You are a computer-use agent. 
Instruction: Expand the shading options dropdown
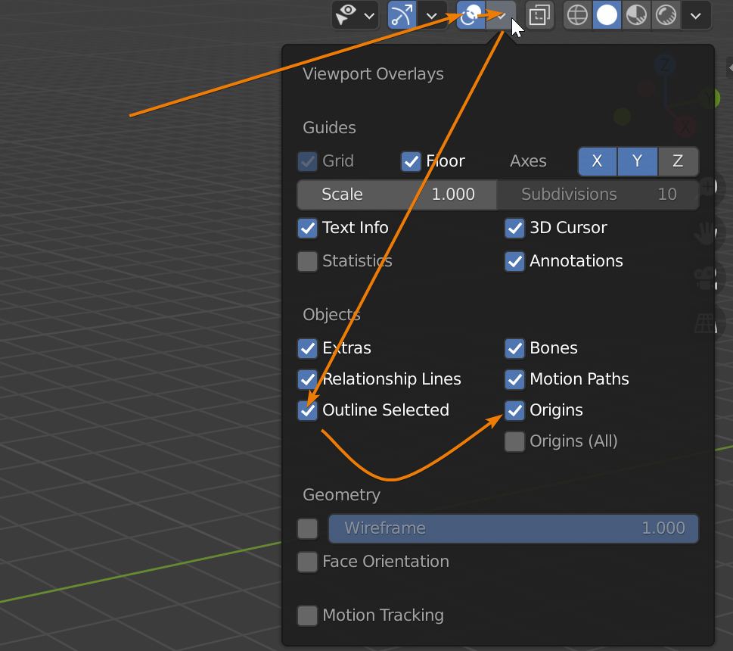[x=696, y=15]
